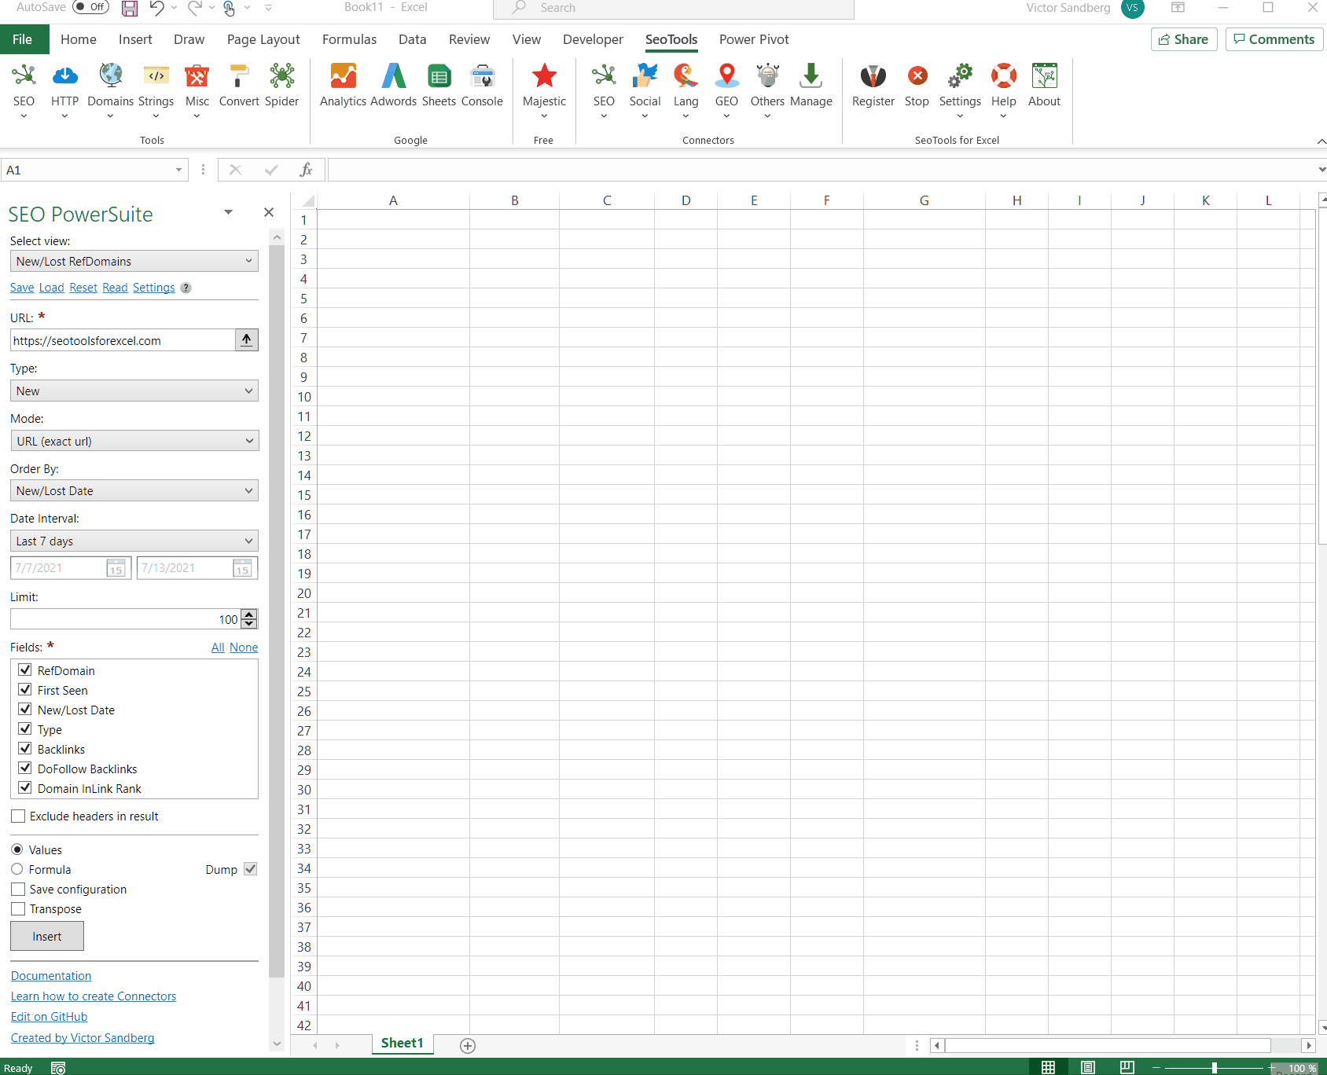Switch to the Data tab
This screenshot has height=1075, width=1327.
pyautogui.click(x=412, y=39)
